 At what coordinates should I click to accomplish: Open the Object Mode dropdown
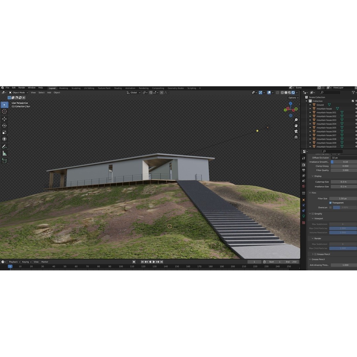(19, 93)
